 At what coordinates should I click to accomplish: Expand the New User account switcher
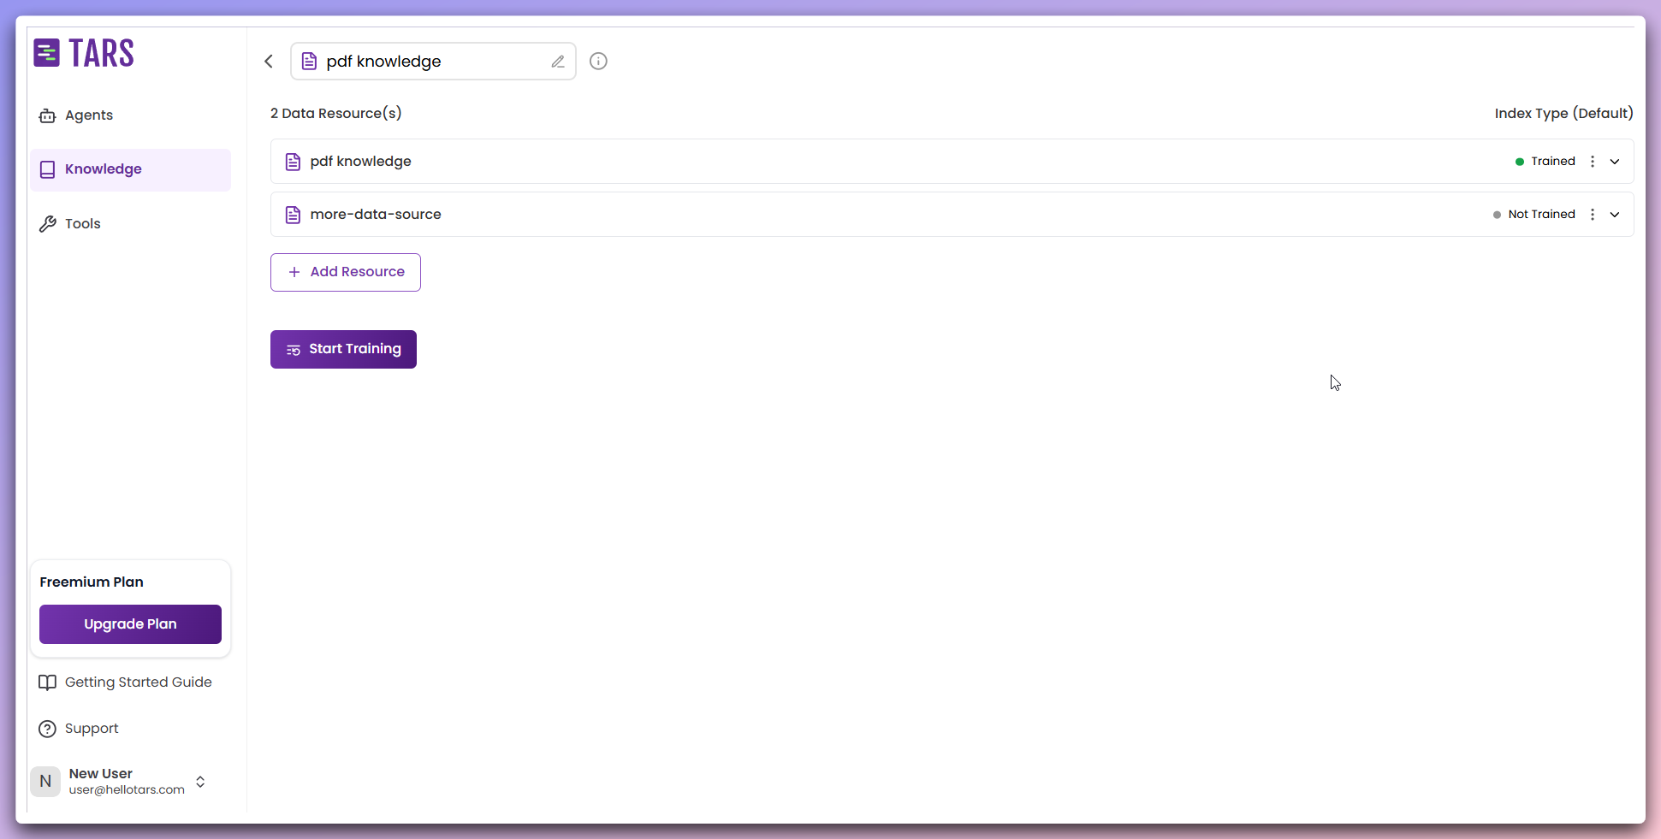point(200,782)
